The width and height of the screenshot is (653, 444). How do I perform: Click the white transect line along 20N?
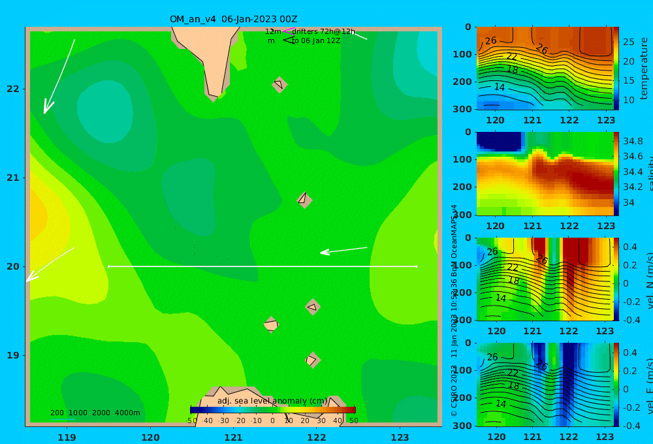pyautogui.click(x=263, y=266)
